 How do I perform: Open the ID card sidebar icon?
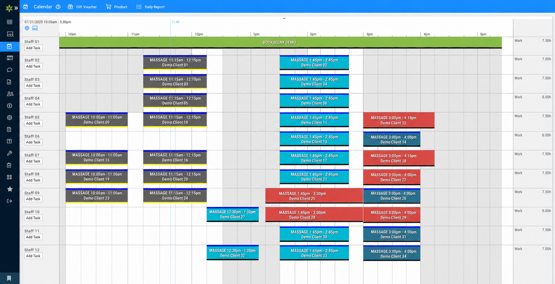click(x=10, y=58)
